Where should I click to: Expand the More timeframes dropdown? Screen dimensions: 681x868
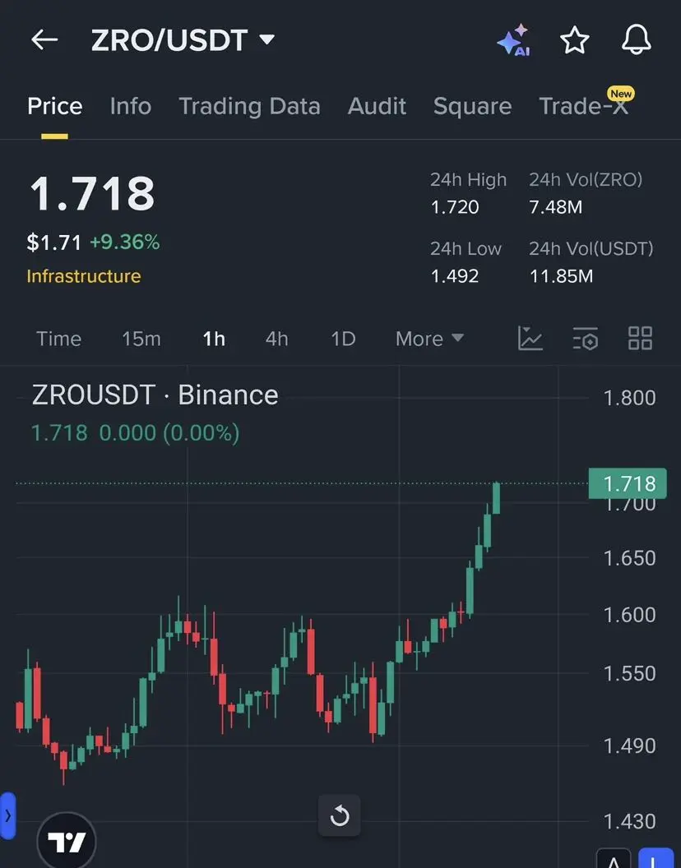[x=429, y=339]
